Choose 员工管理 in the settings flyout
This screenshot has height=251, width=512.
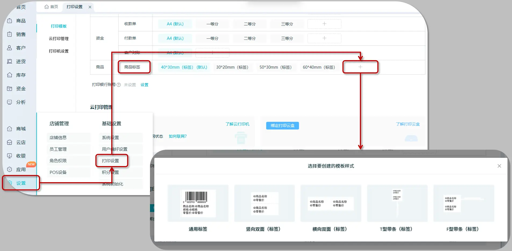point(69,149)
